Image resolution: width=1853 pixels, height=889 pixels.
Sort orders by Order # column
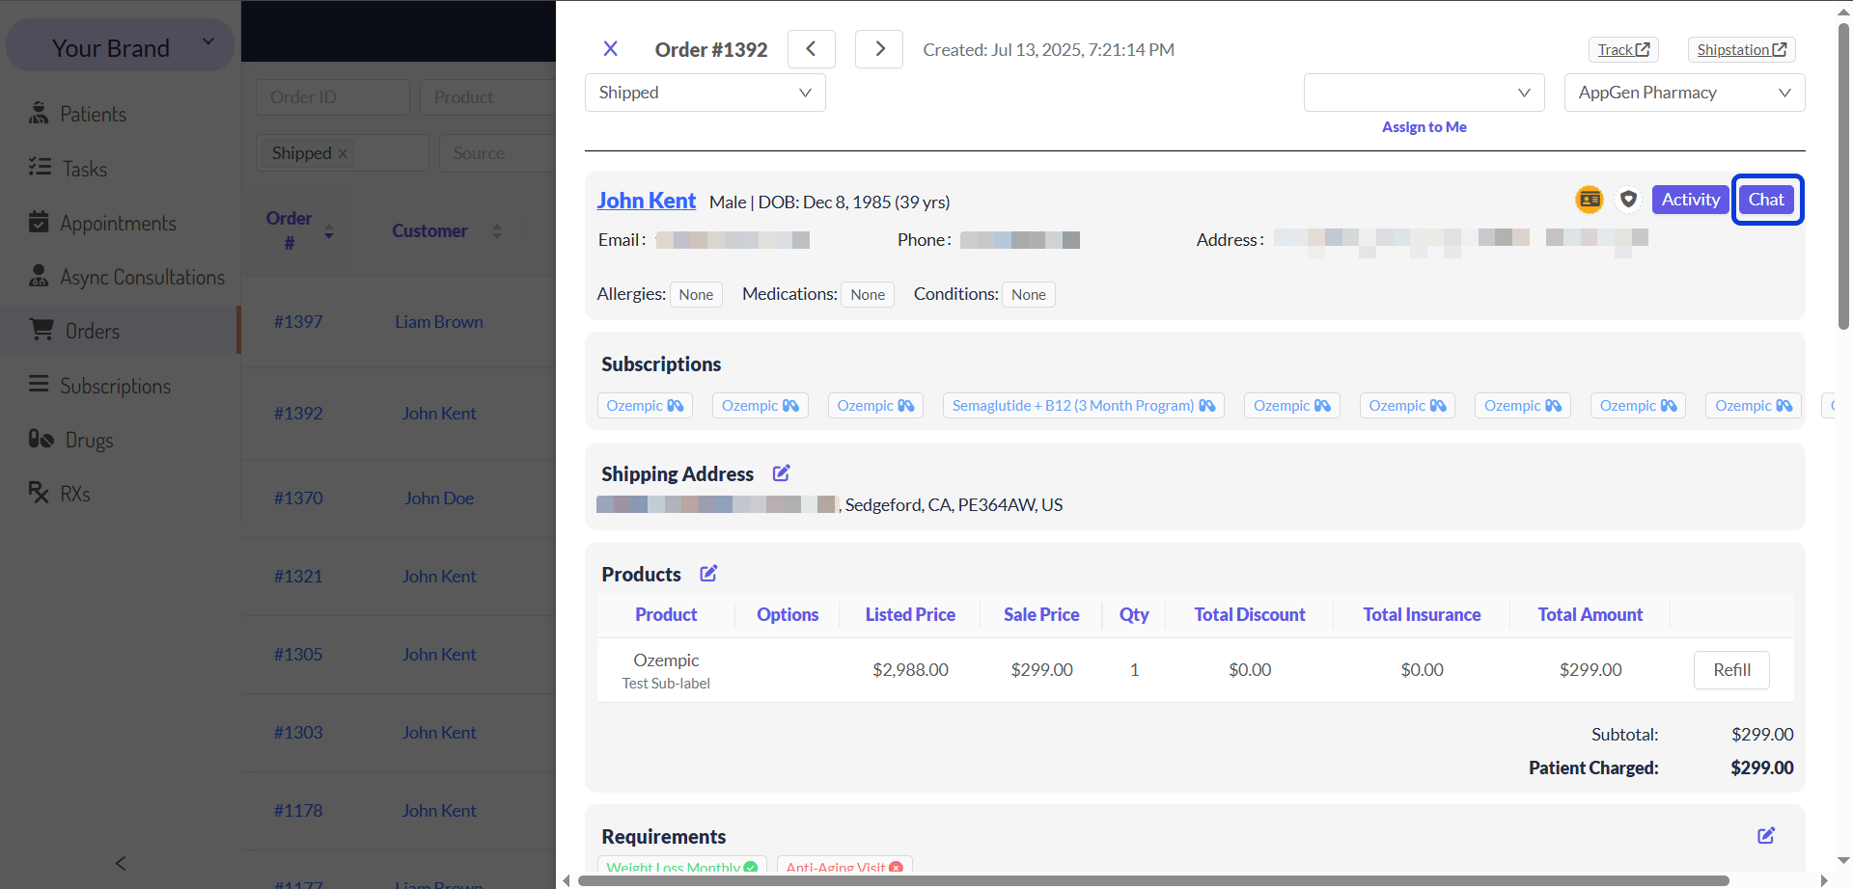[329, 231]
